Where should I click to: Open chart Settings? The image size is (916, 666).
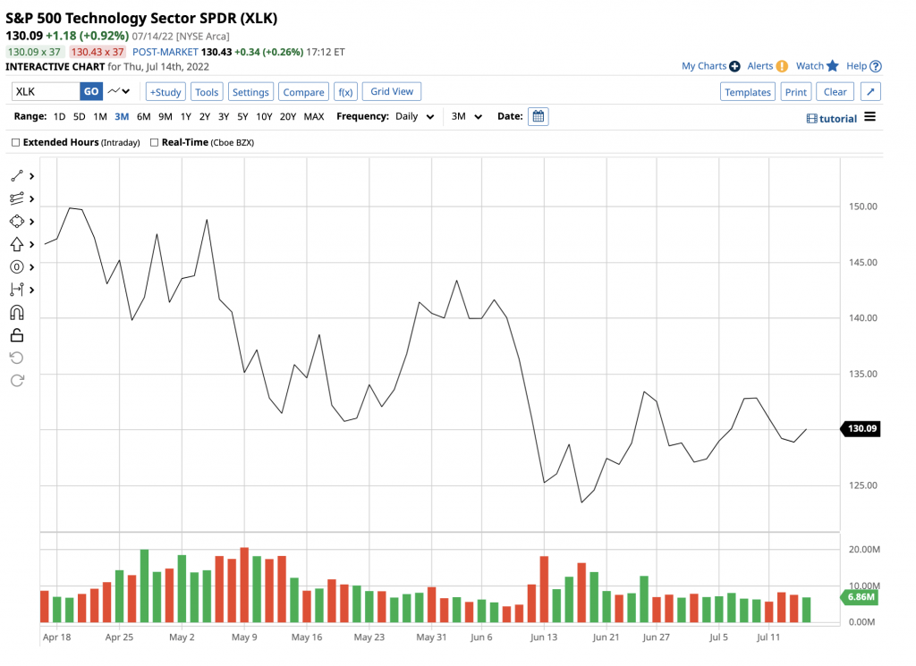pyautogui.click(x=250, y=92)
